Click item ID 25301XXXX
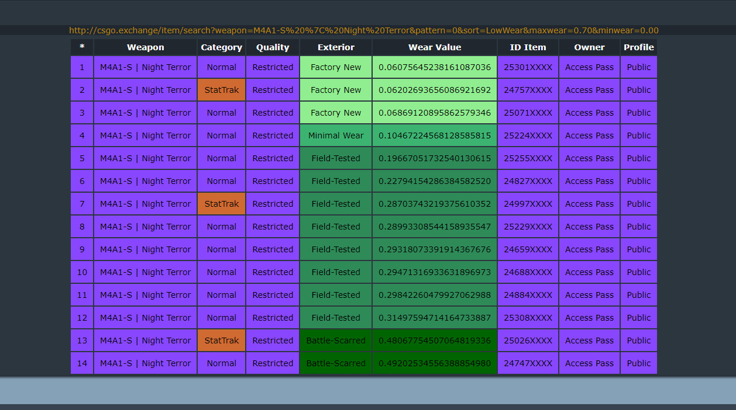Screen dimensions: 736x410 pos(528,67)
